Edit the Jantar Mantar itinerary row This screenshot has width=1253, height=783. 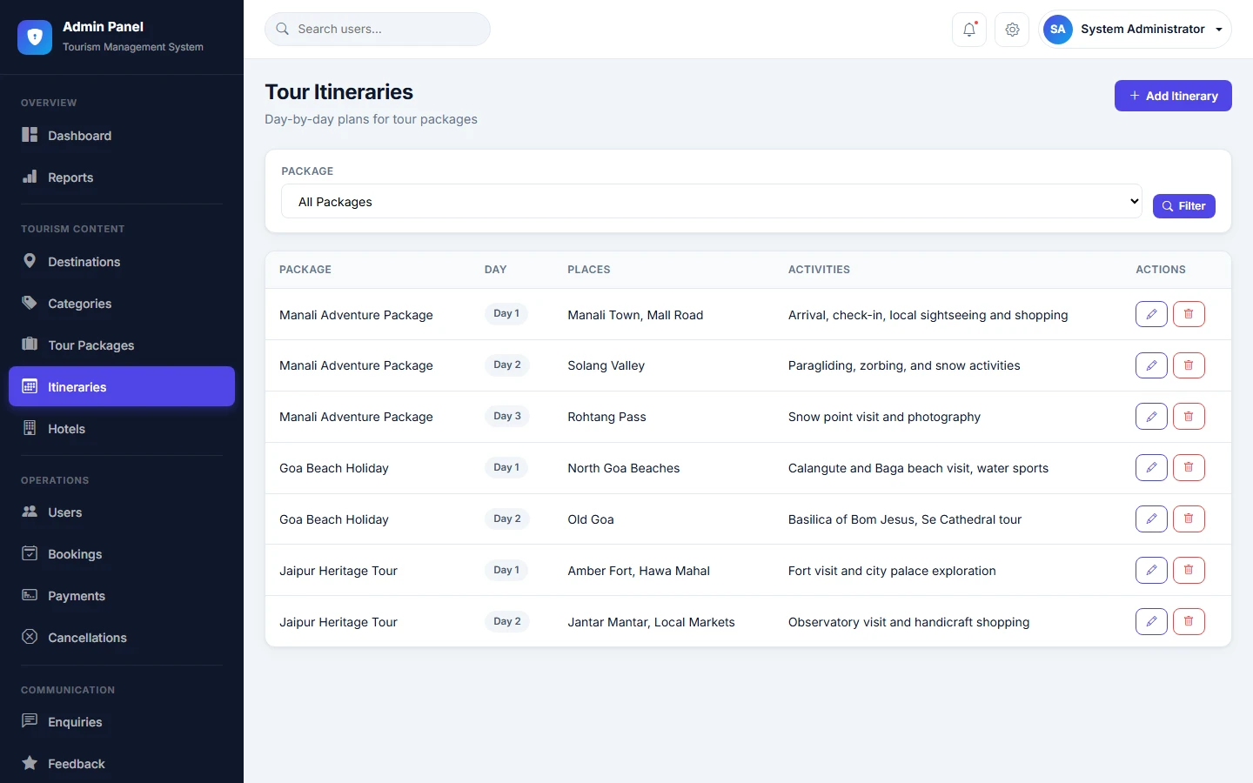pyautogui.click(x=1151, y=622)
